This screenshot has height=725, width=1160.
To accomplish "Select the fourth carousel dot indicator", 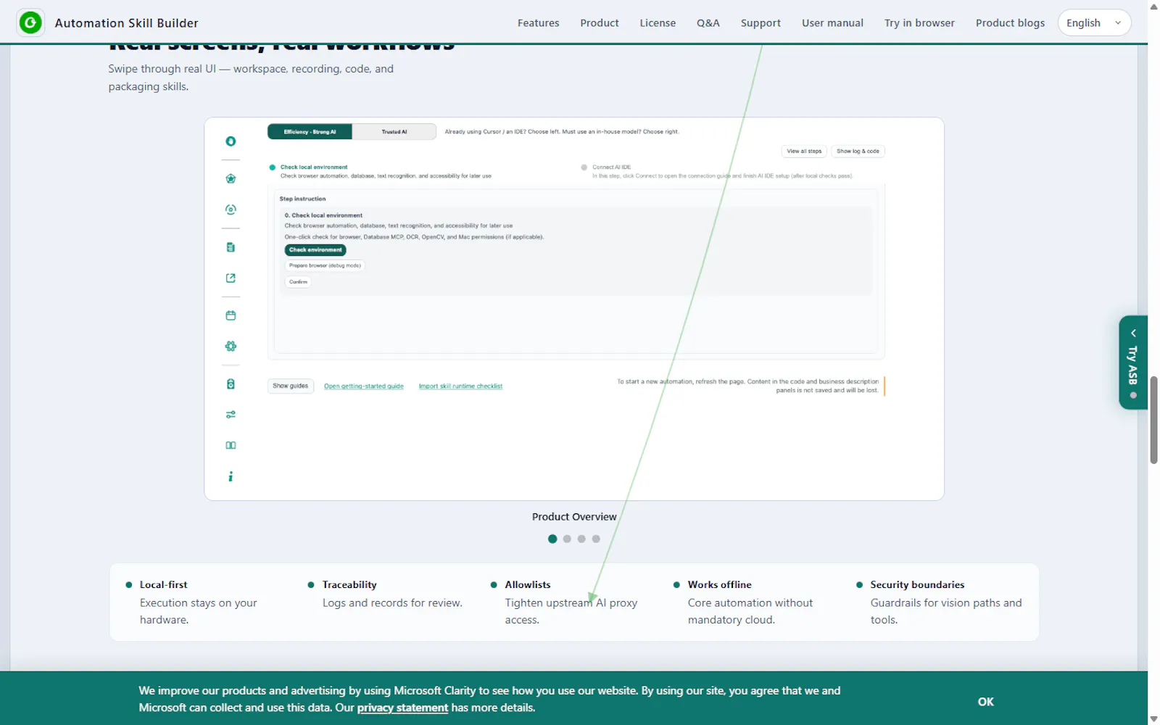I will pyautogui.click(x=596, y=539).
